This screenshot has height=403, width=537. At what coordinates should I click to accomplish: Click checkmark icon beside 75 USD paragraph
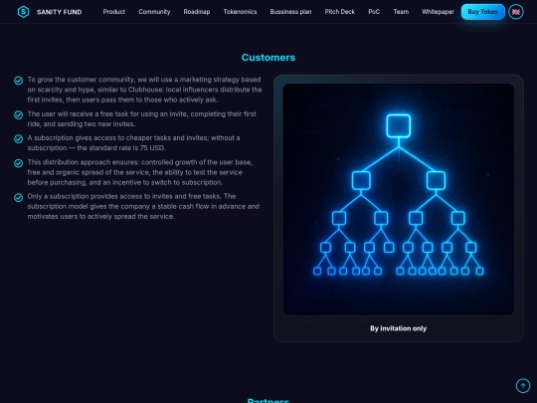tap(19, 138)
